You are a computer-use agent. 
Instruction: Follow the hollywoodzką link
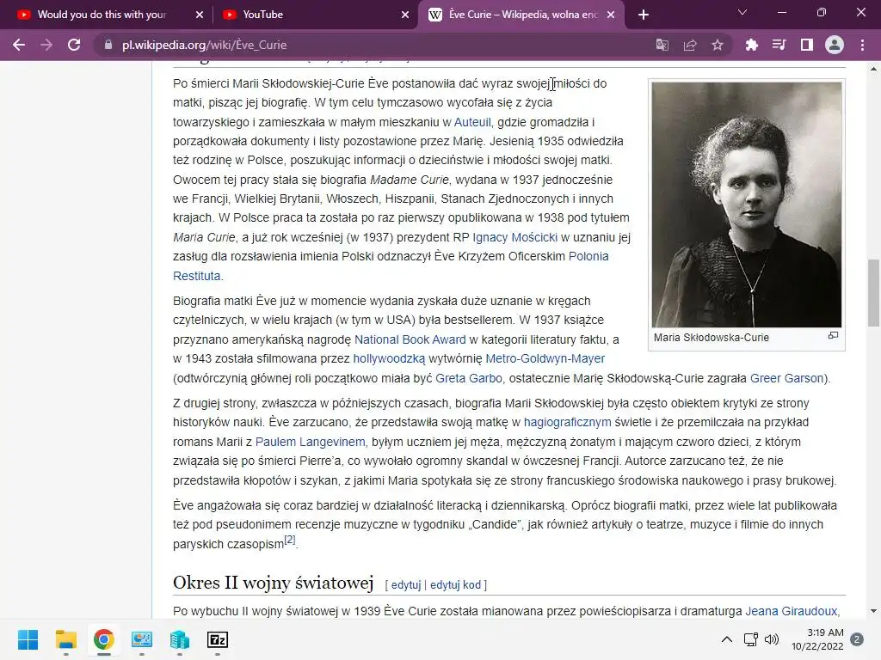point(389,358)
